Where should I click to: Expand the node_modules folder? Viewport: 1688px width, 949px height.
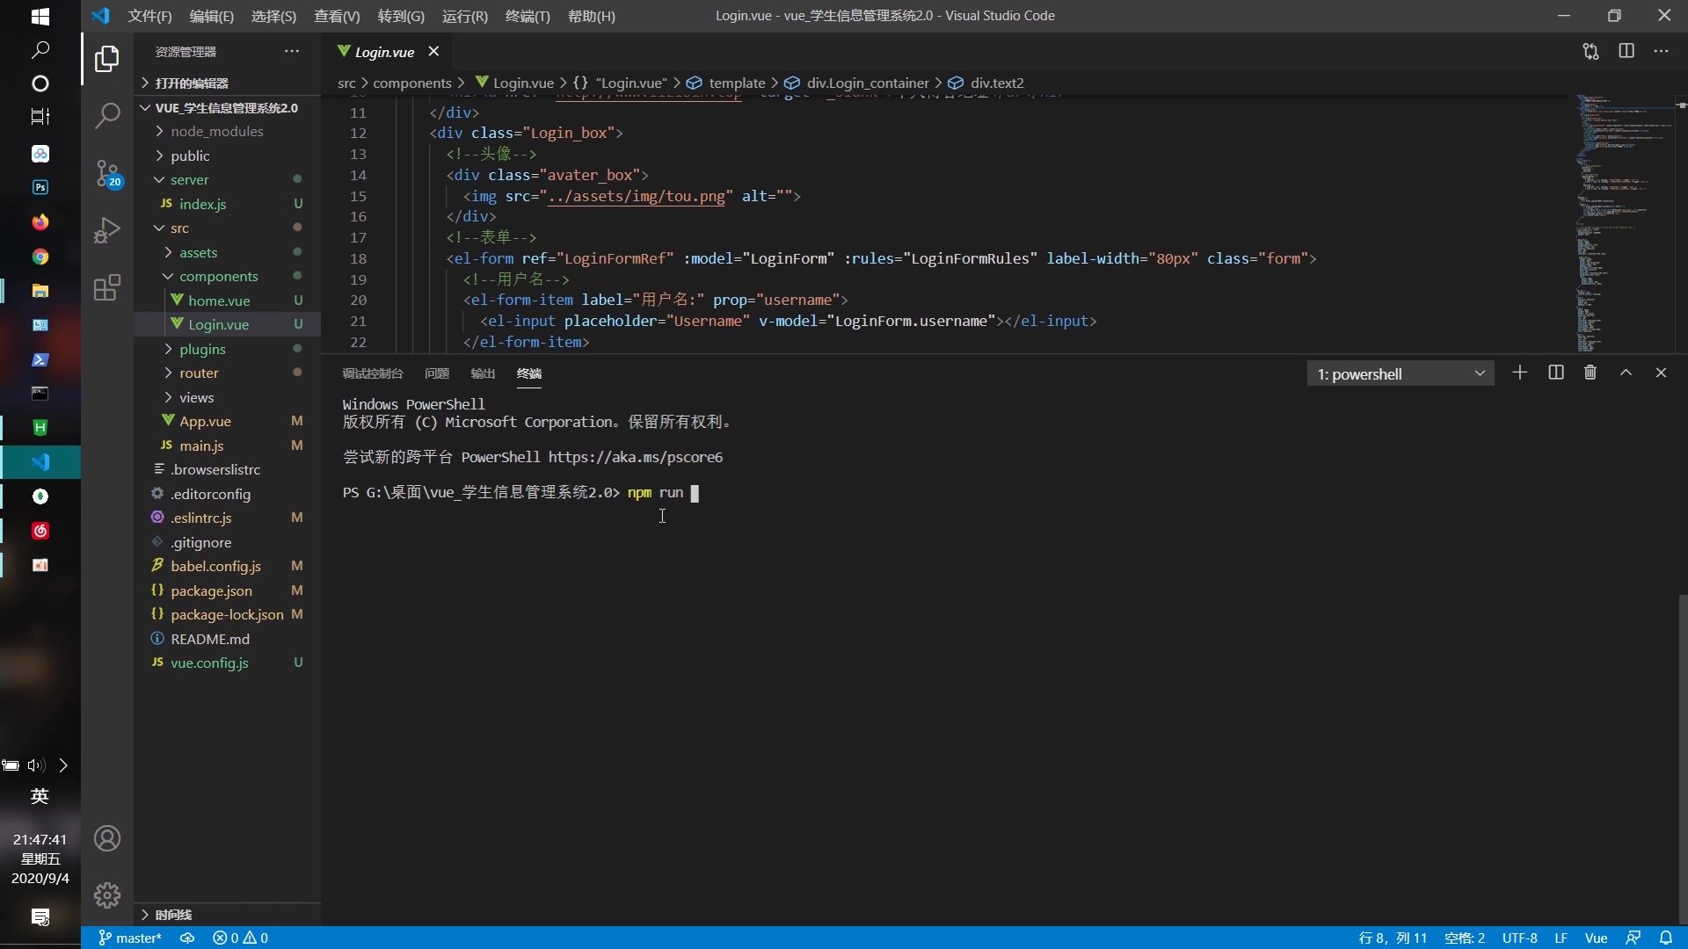click(216, 131)
